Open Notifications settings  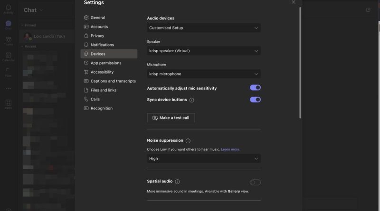pyautogui.click(x=109, y=45)
